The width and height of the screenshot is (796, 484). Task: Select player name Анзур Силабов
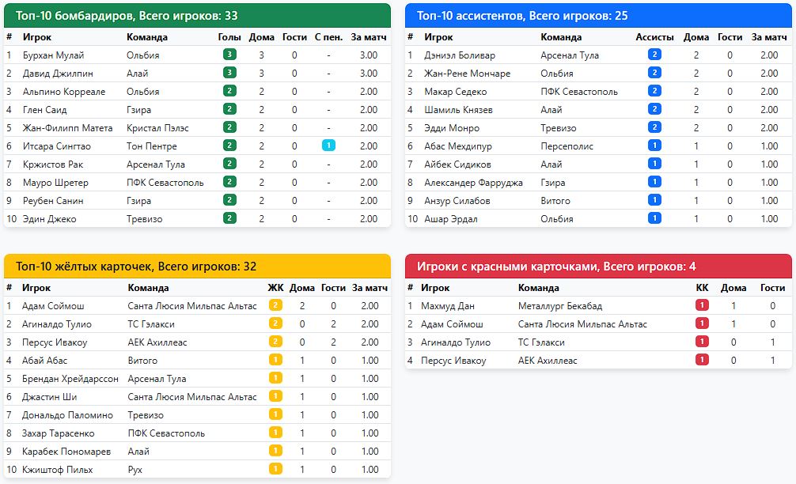click(457, 201)
